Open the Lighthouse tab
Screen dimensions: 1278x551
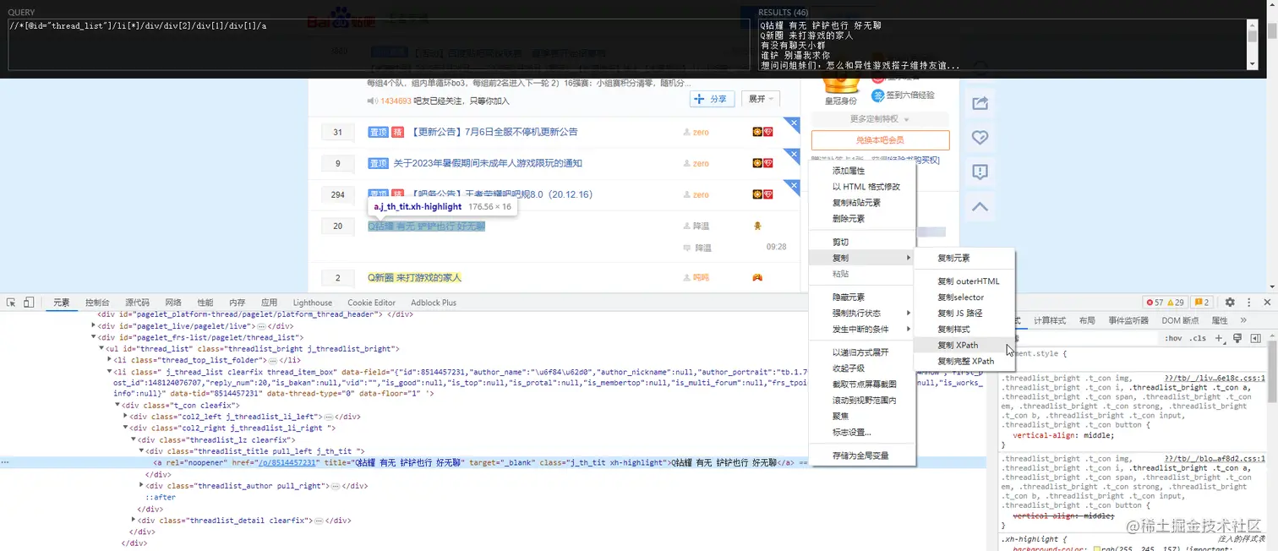pyautogui.click(x=313, y=303)
